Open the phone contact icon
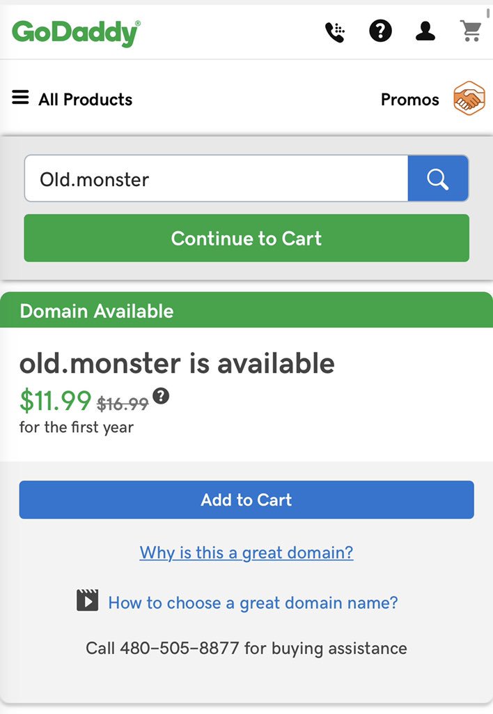This screenshot has height=714, width=493. coord(335,32)
